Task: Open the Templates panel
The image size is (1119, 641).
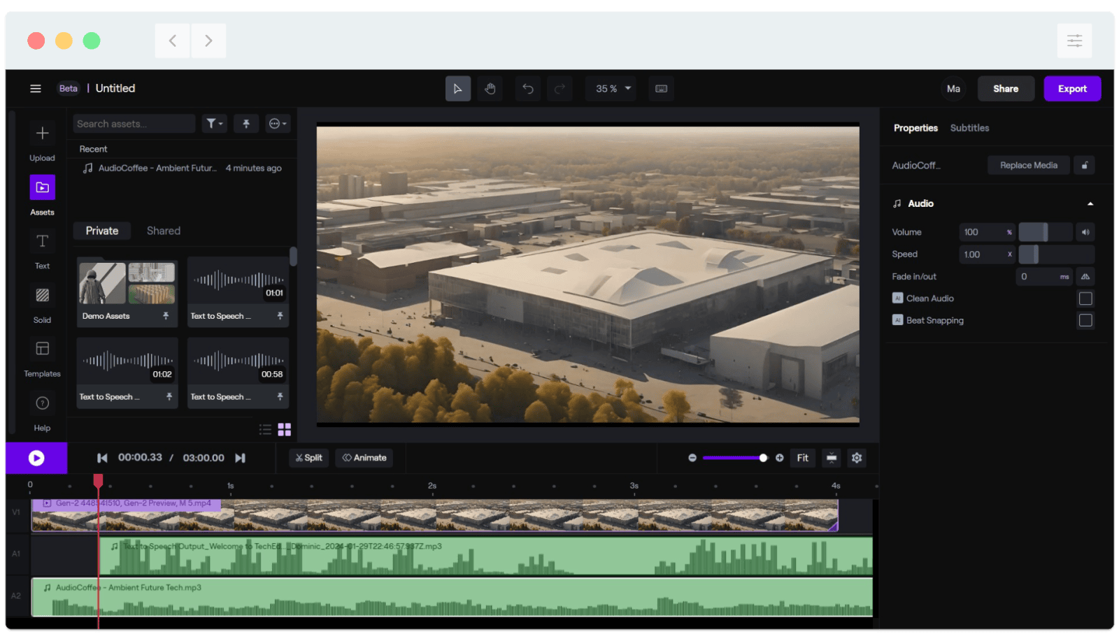Action: 42,358
